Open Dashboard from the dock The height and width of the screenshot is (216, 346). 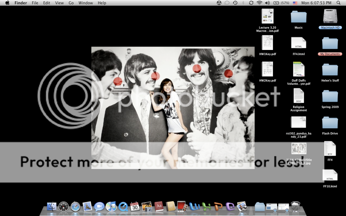(64, 206)
